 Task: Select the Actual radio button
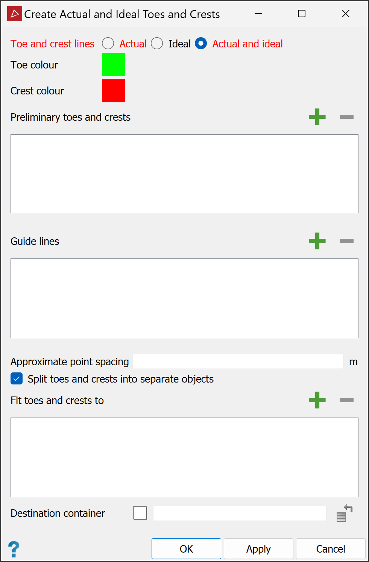[108, 44]
